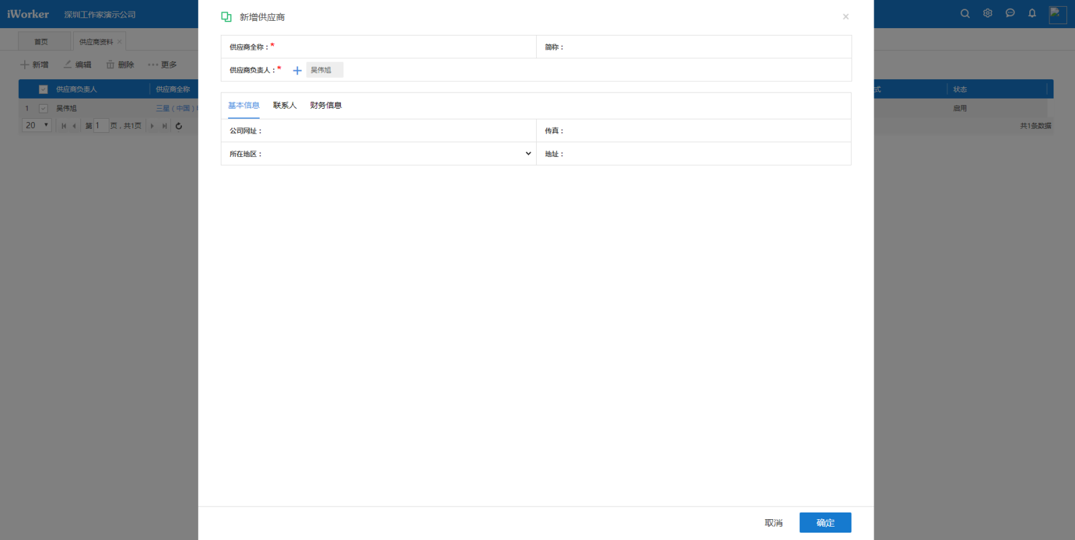
Task: Click the green 新增供应商 dialog icon
Action: (x=226, y=17)
